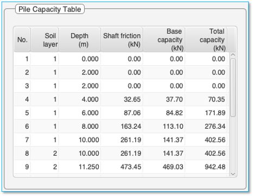Click the vertical scrollbar thumb

pos(233,87)
